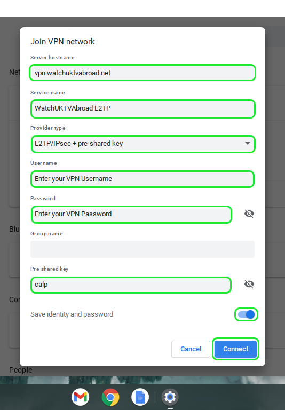Show the VPN password with eye icon

(249, 214)
